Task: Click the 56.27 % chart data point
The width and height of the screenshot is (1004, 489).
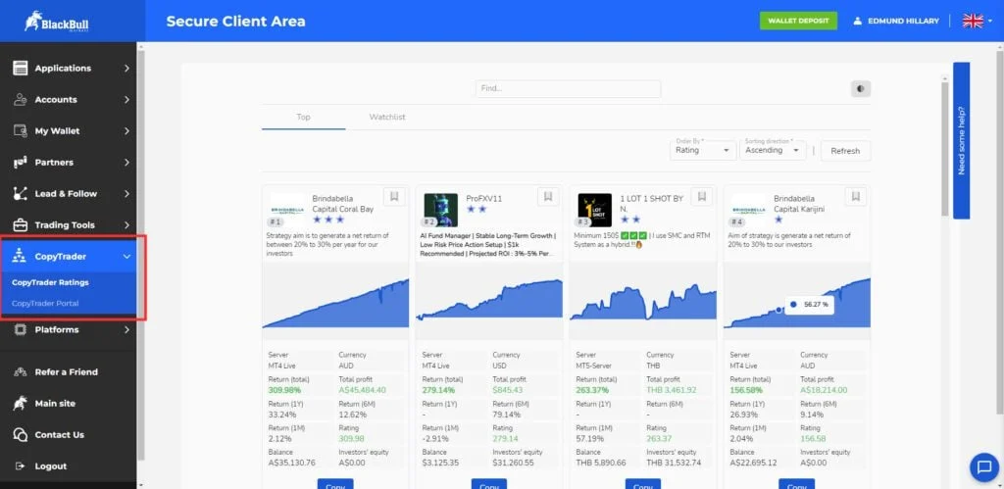Action: click(778, 310)
